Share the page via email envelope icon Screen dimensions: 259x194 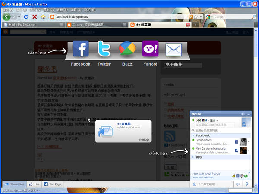click(x=174, y=50)
